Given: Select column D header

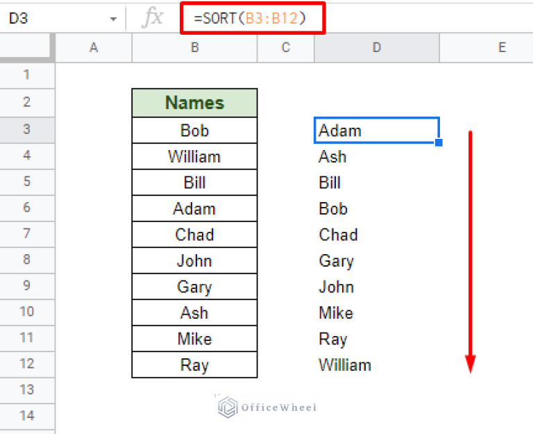Looking at the screenshot, I should [377, 48].
